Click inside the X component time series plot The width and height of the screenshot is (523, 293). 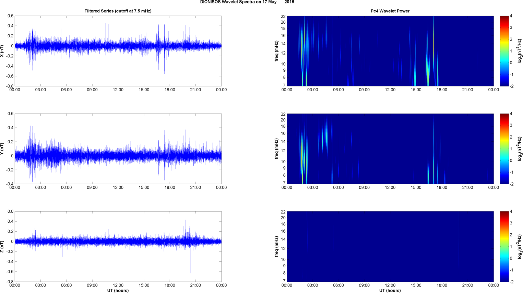pyautogui.click(x=118, y=51)
